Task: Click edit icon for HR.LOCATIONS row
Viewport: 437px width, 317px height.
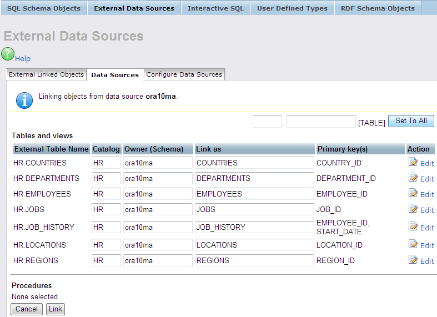Action: click(x=413, y=245)
